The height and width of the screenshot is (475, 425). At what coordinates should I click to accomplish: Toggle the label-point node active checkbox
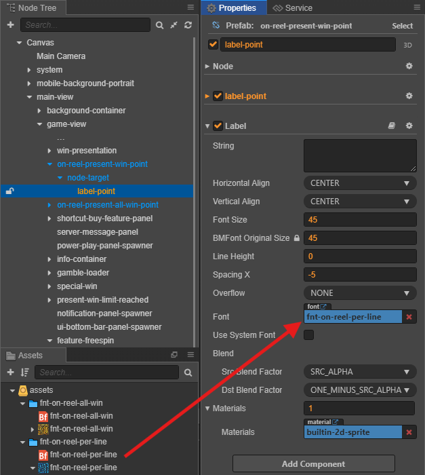click(x=213, y=45)
